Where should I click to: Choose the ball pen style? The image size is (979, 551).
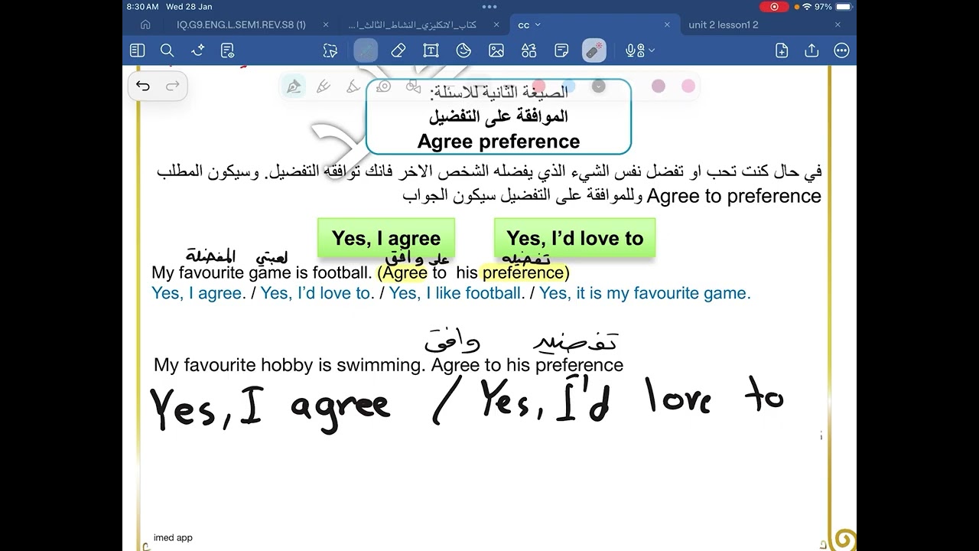(x=324, y=86)
